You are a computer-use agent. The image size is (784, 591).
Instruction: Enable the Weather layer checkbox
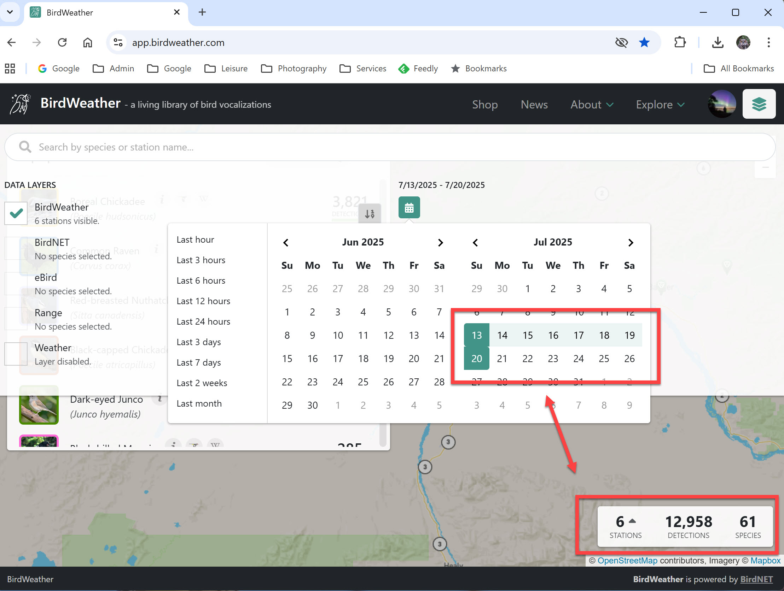[x=16, y=354]
